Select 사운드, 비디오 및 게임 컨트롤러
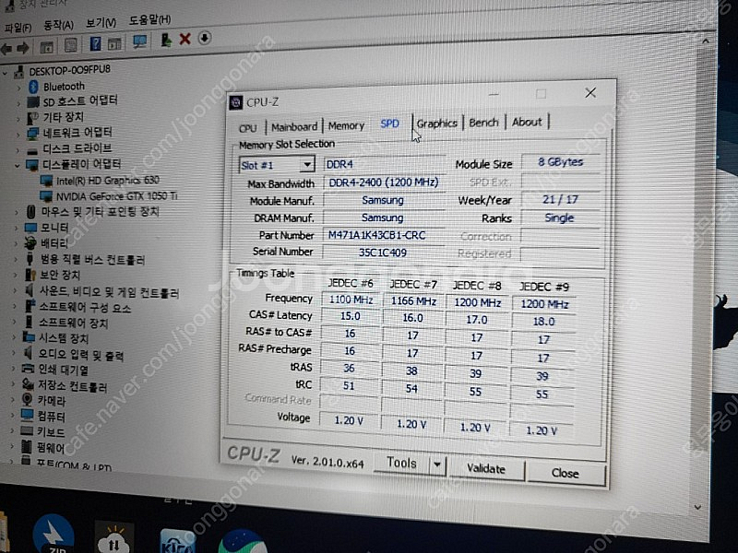Image resolution: width=738 pixels, height=553 pixels. coord(109,292)
